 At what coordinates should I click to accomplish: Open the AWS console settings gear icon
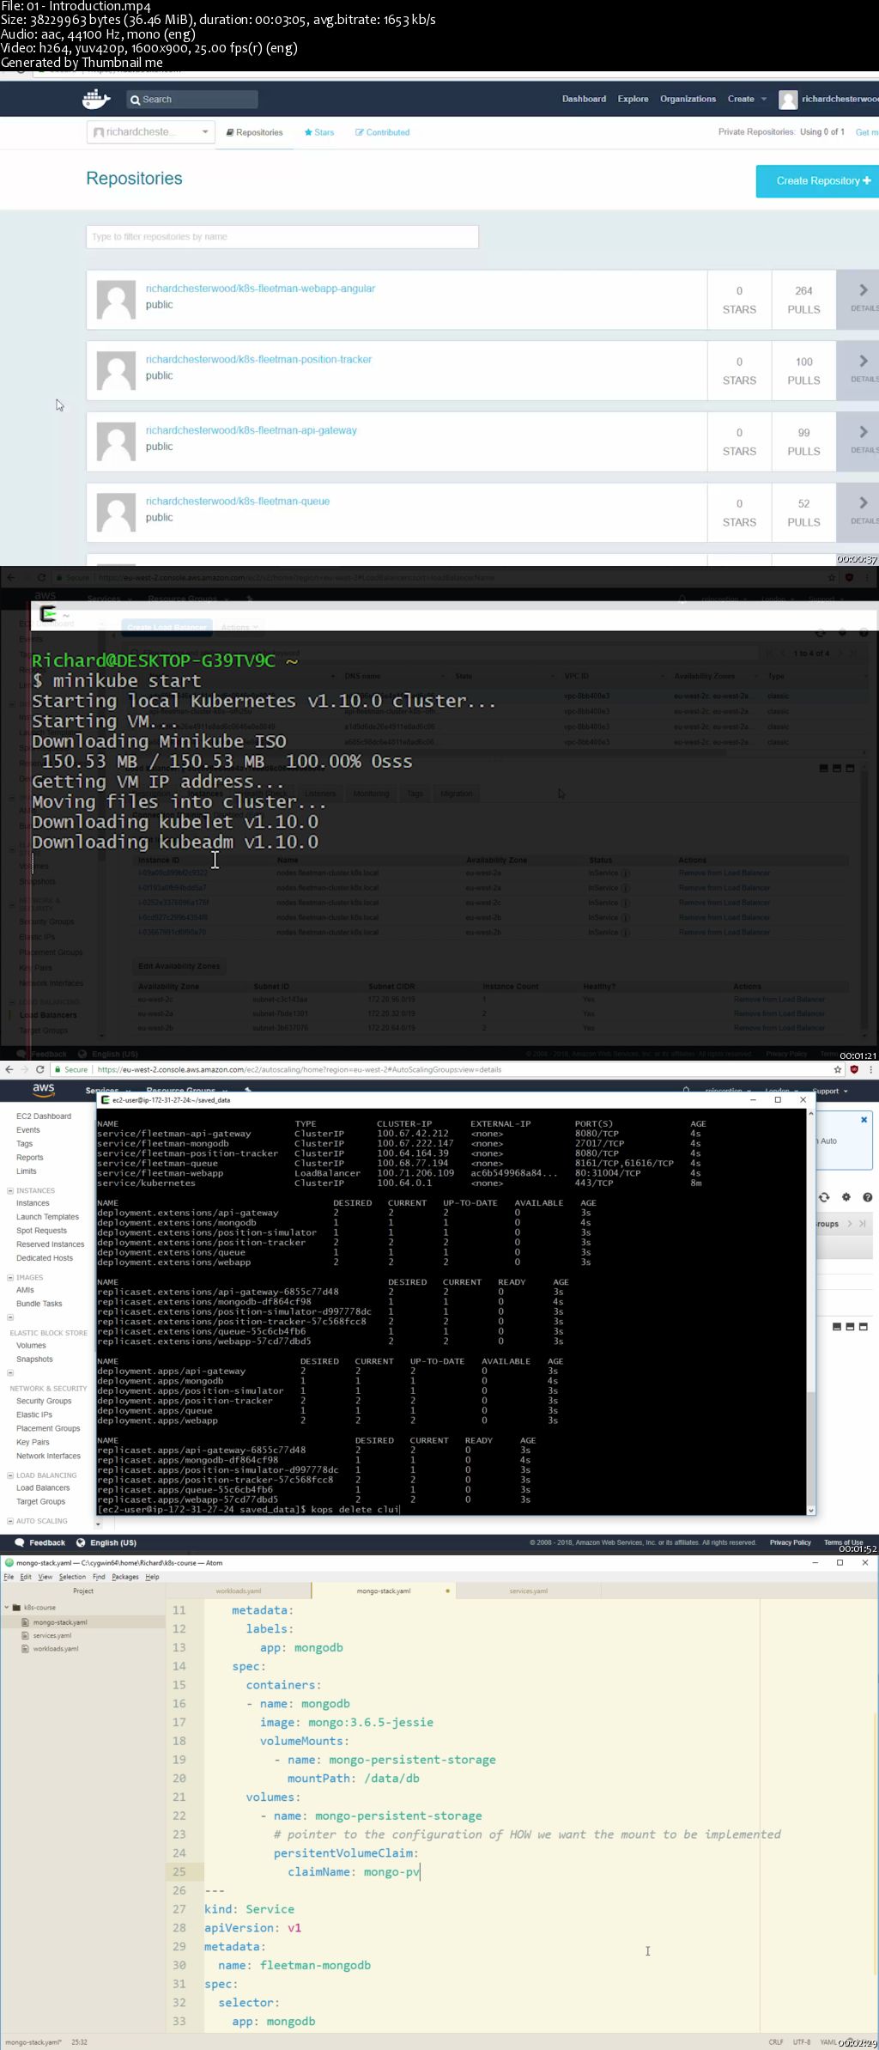tap(846, 1197)
